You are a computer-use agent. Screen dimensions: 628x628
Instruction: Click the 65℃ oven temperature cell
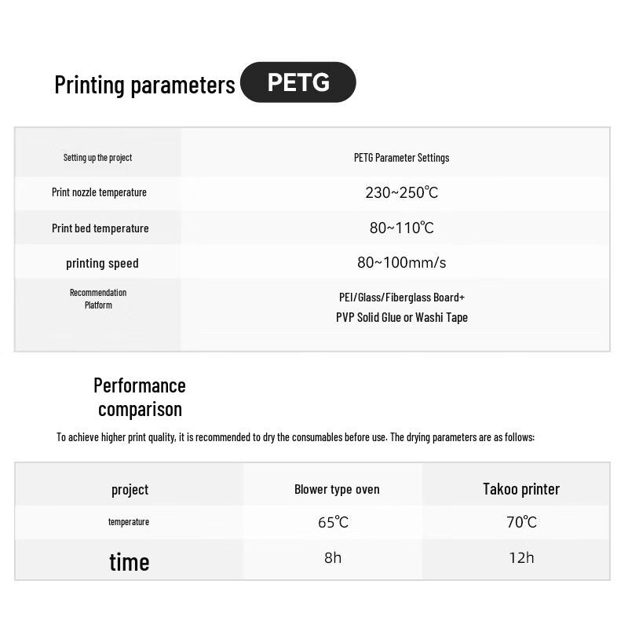pyautogui.click(x=333, y=522)
